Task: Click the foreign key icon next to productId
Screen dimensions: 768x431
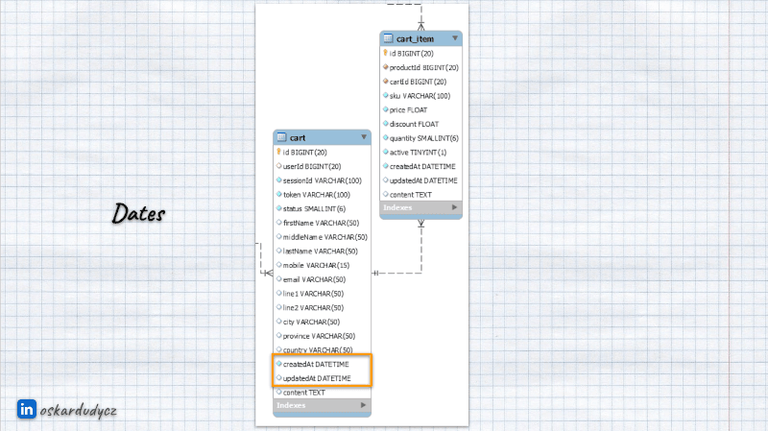Action: (386, 67)
